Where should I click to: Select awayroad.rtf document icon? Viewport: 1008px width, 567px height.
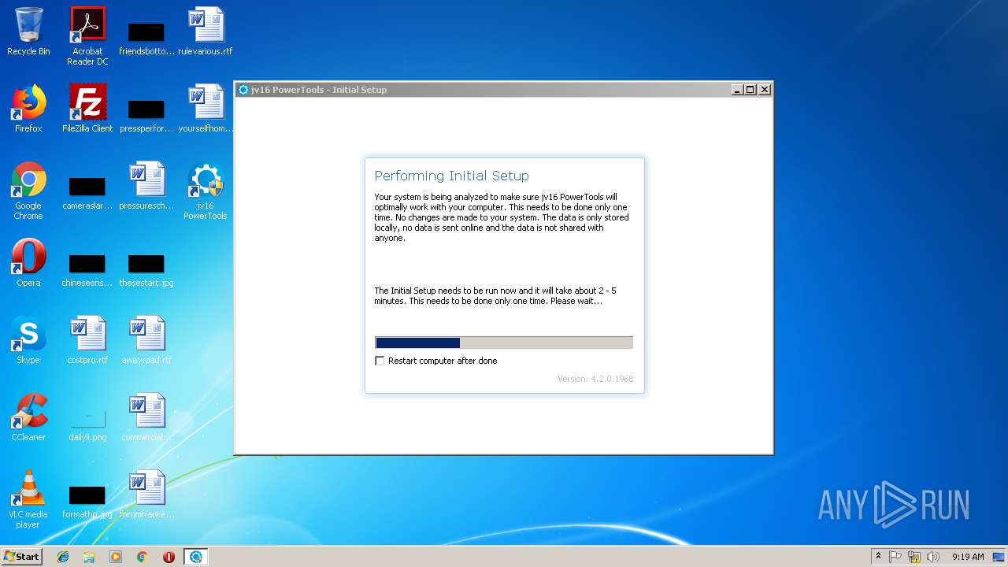pos(146,340)
